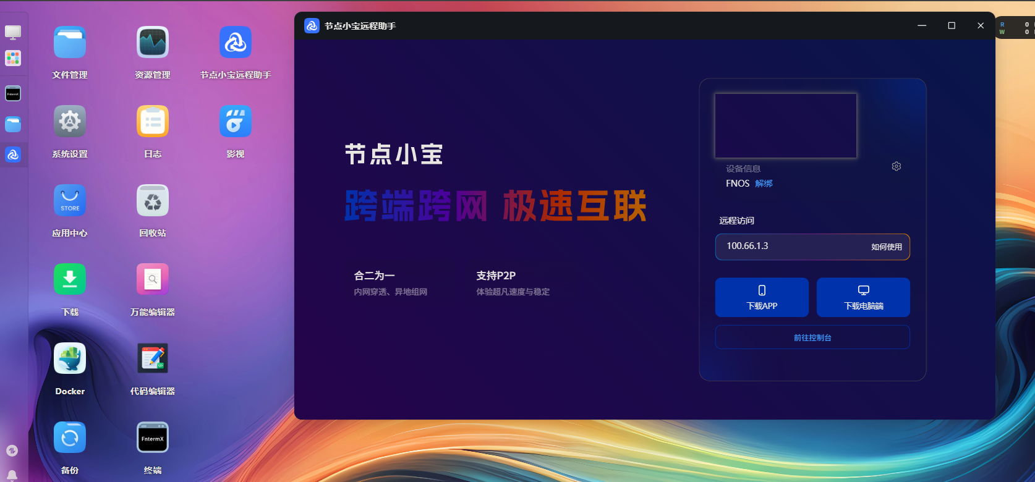This screenshot has height=482, width=1035.
Task: Click the 下载APP button
Action: click(x=762, y=297)
